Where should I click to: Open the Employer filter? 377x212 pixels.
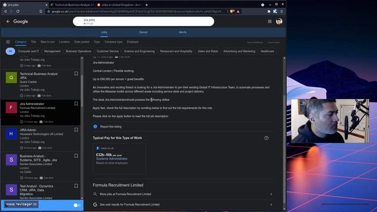click(133, 42)
